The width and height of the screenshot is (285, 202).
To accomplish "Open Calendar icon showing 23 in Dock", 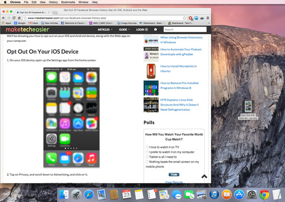I will point(126,194).
